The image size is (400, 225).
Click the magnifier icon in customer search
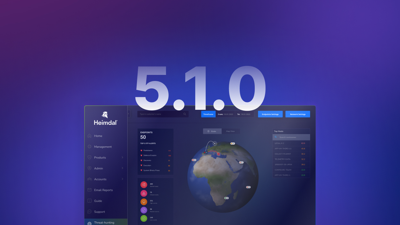click(x=185, y=114)
